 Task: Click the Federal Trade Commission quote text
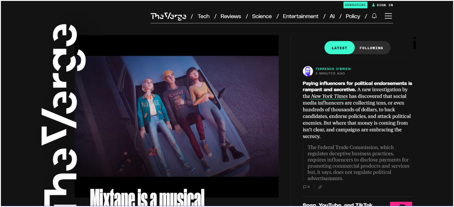pyautogui.click(x=358, y=163)
